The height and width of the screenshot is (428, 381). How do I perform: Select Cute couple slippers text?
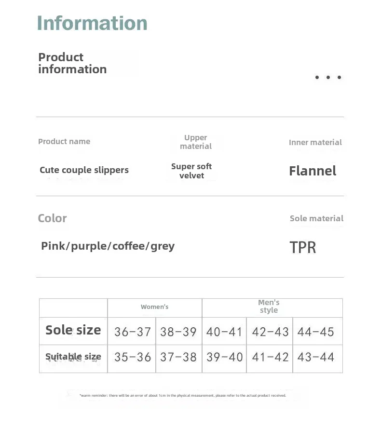(x=84, y=170)
